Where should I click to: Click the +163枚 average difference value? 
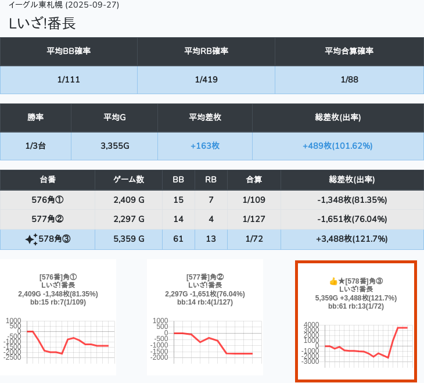[x=204, y=146]
